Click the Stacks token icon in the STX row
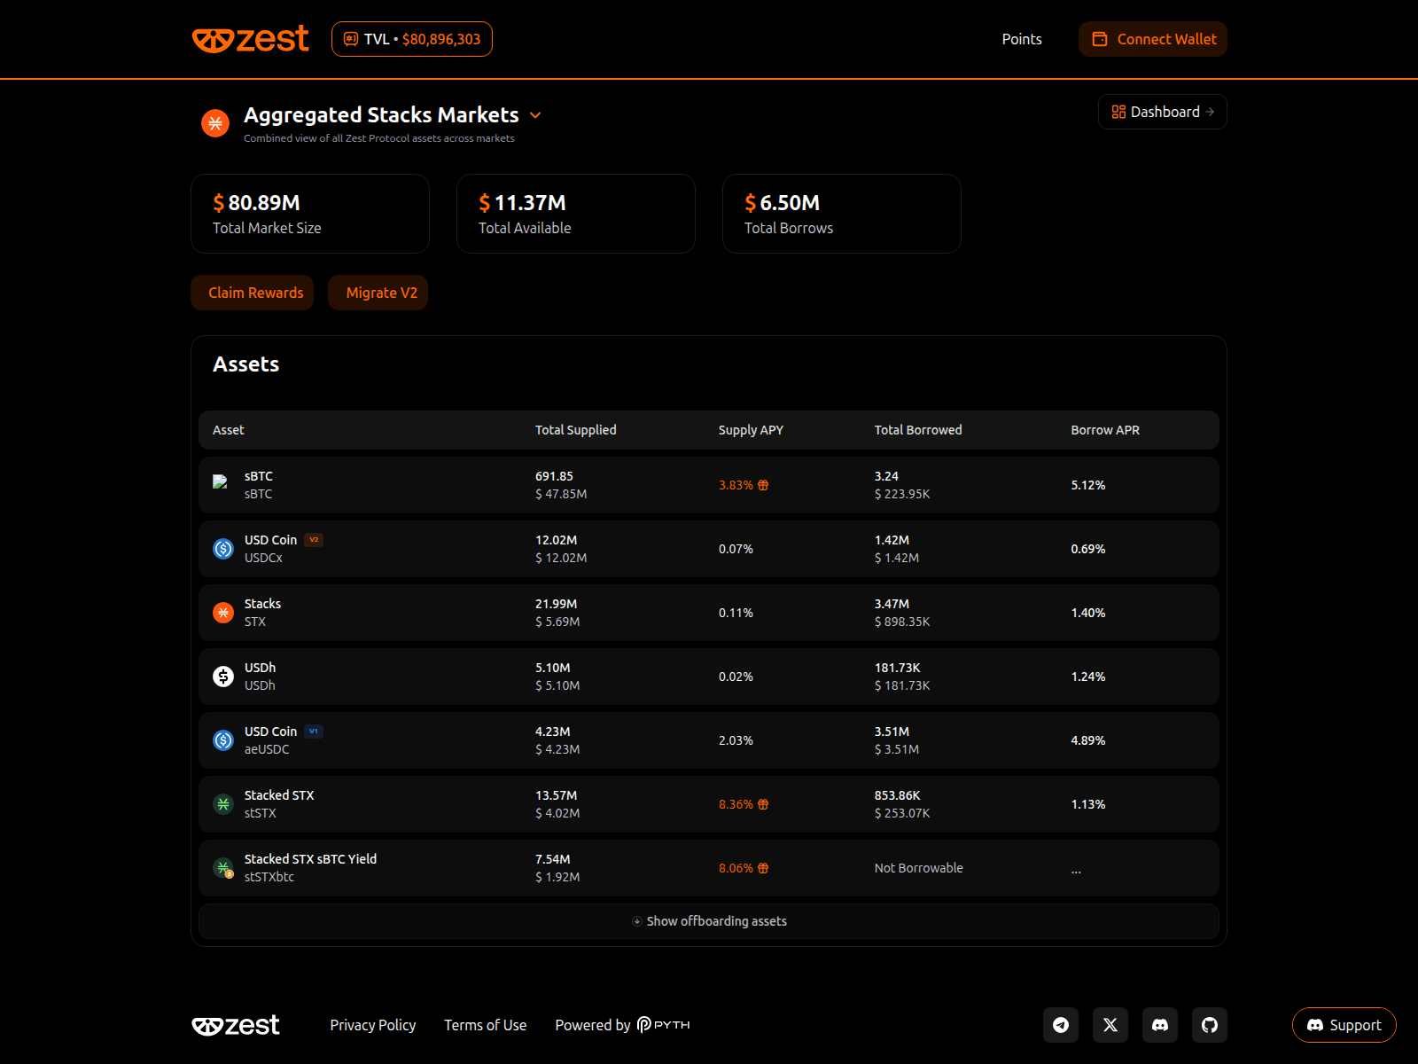 coord(222,612)
